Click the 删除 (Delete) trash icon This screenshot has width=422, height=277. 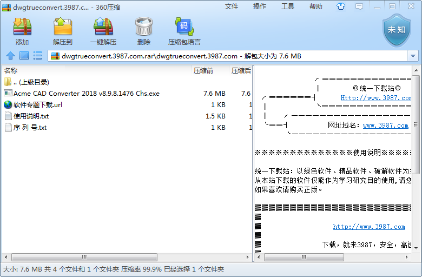(x=144, y=27)
